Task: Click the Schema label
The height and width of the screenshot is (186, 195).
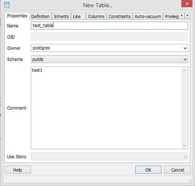Action: pyautogui.click(x=15, y=59)
